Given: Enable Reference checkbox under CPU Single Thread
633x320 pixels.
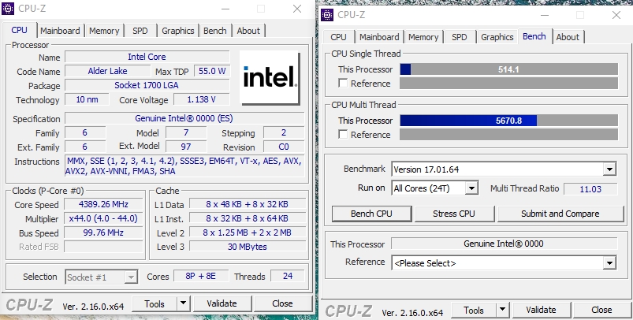Looking at the screenshot, I should [343, 84].
